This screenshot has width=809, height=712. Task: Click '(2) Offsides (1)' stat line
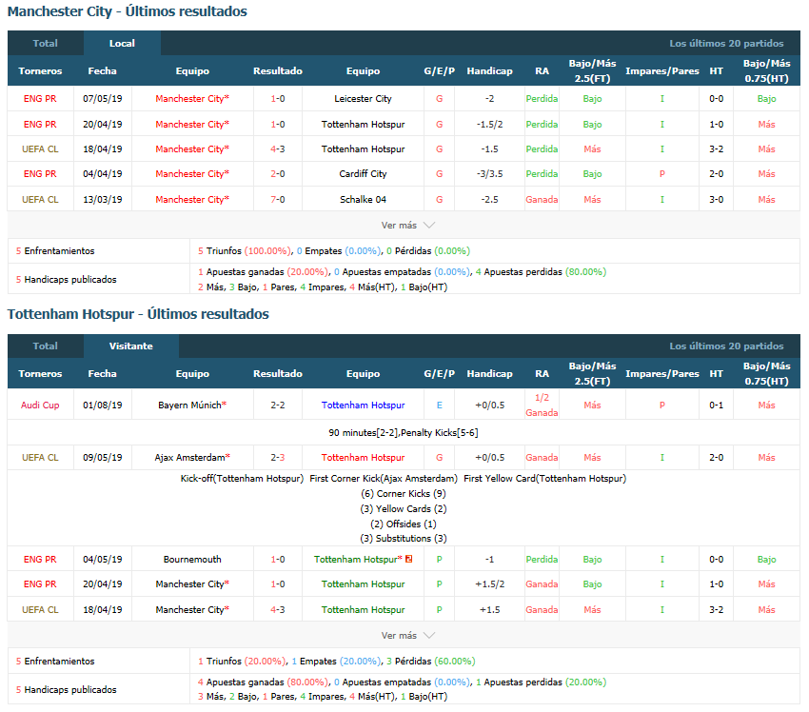[404, 524]
